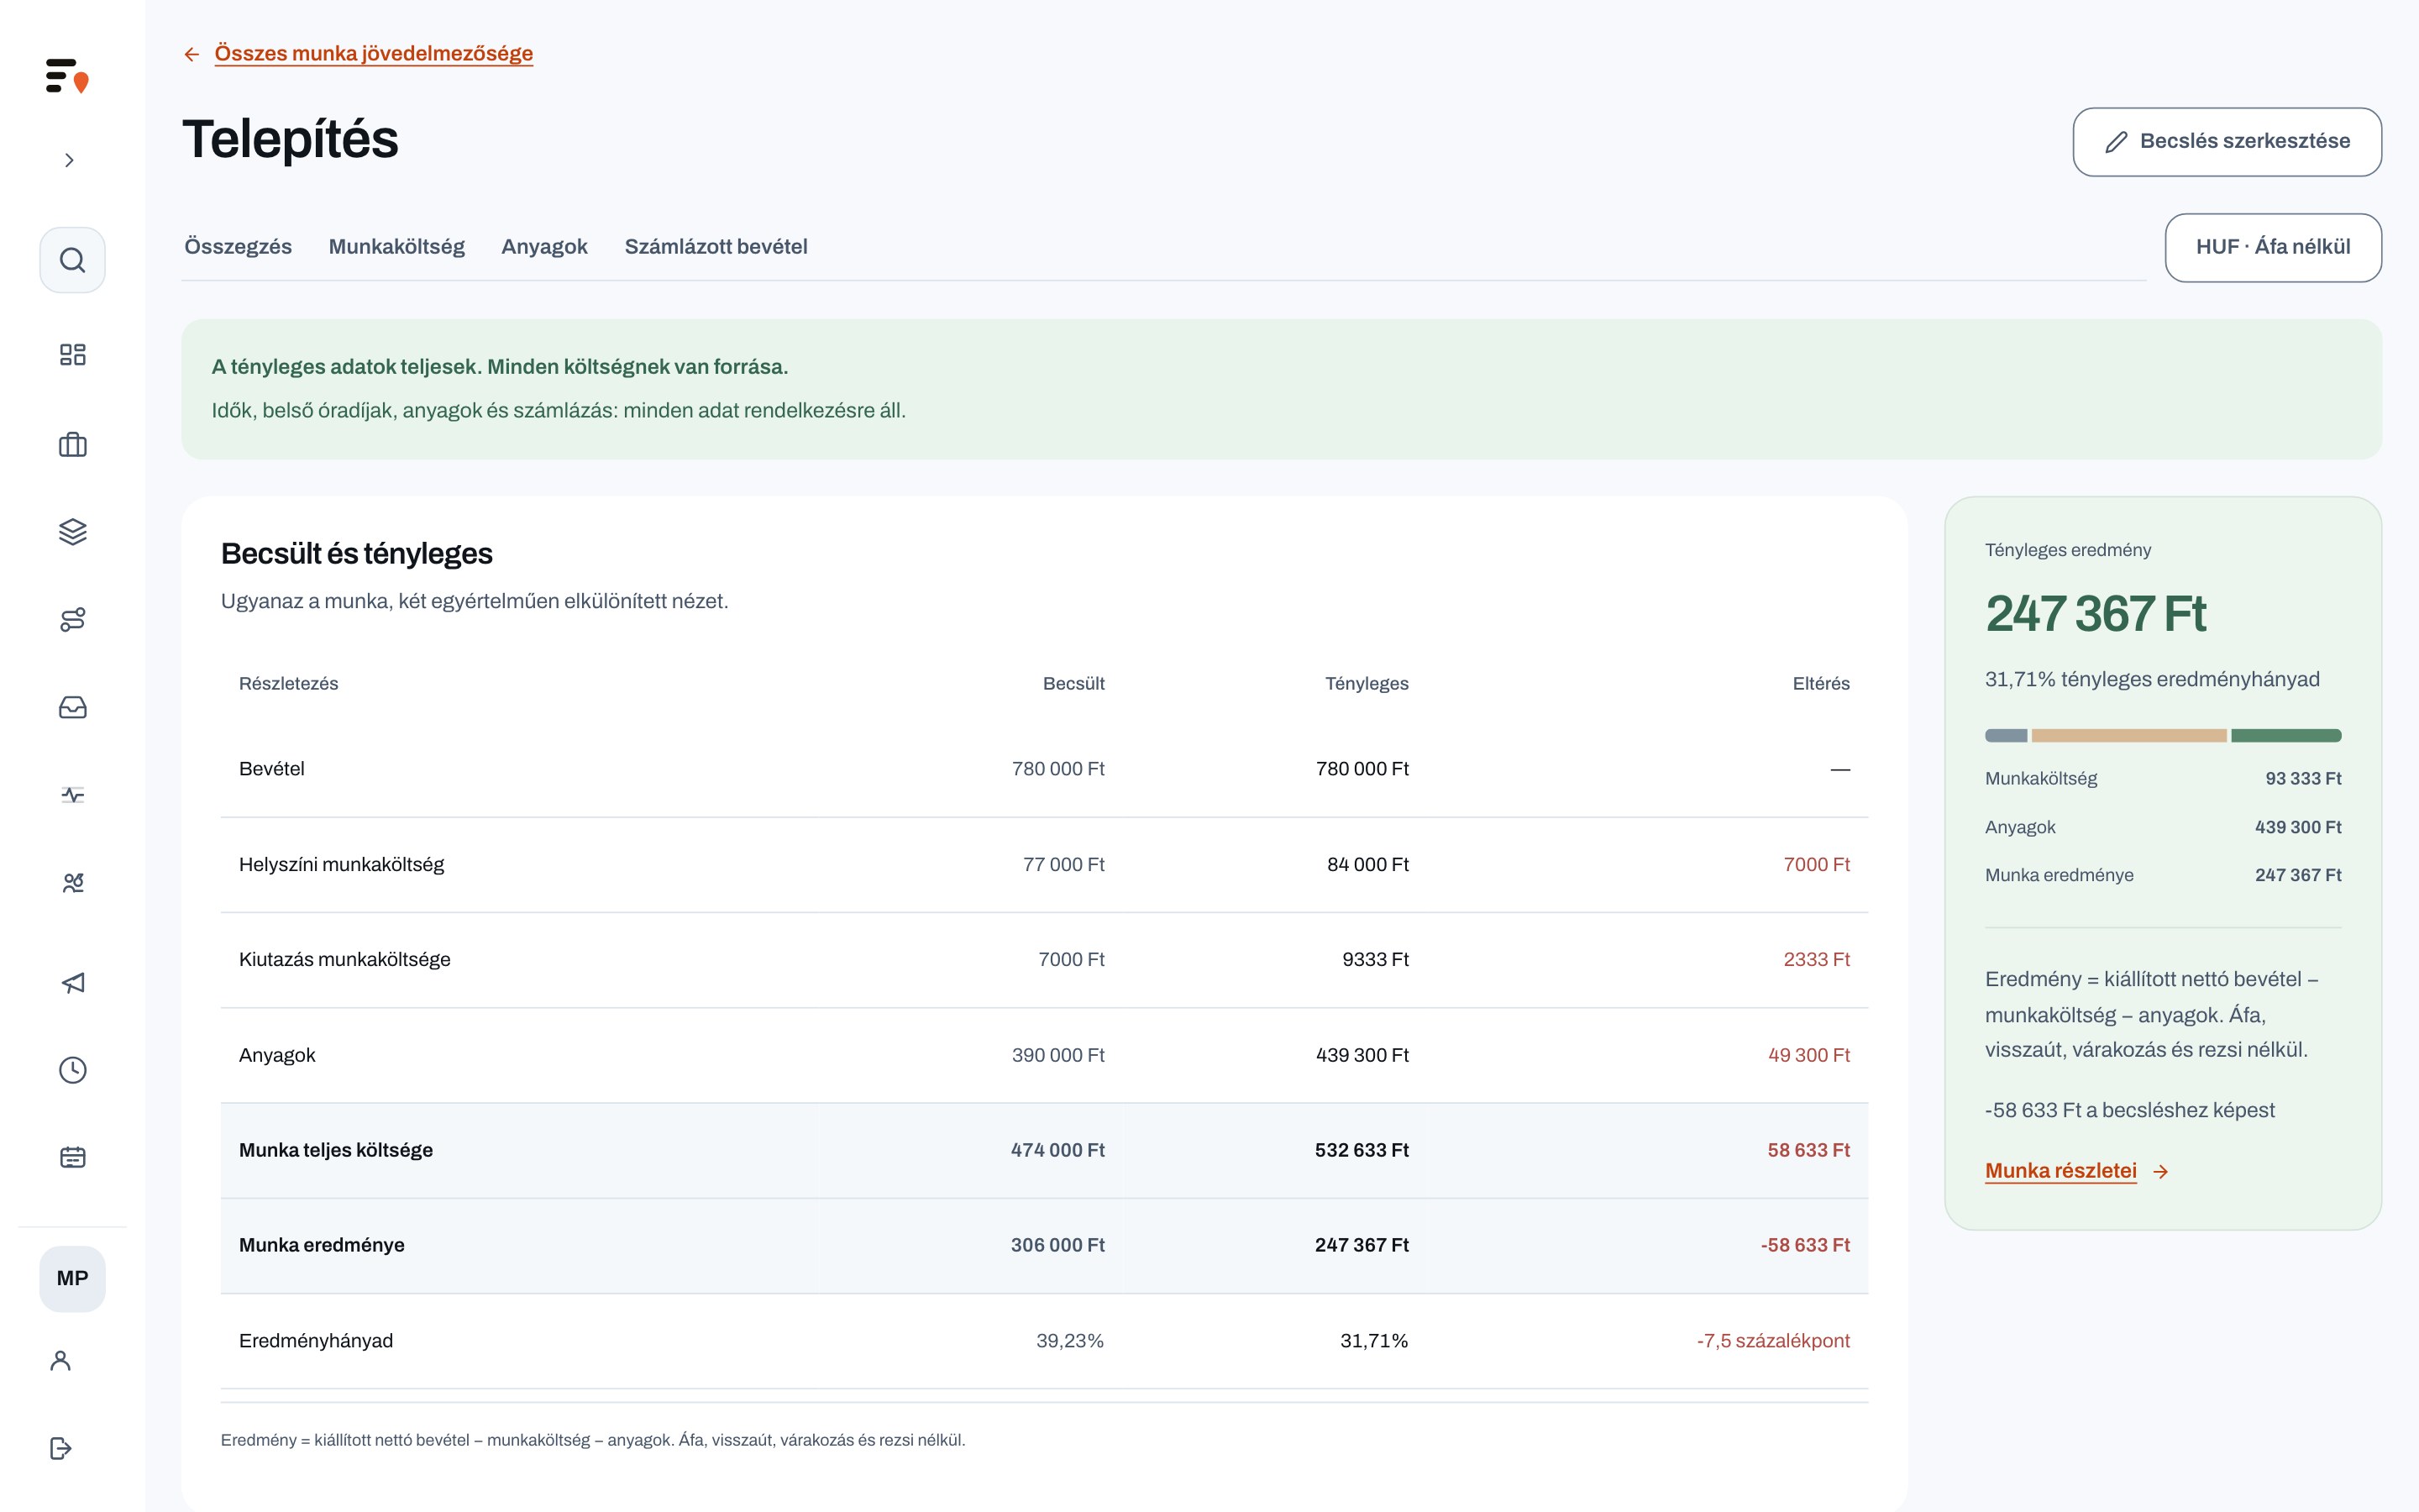Image resolution: width=2419 pixels, height=1512 pixels.
Task: Click the 49 300 Ft Anyagok deviation
Action: coord(1808,1055)
